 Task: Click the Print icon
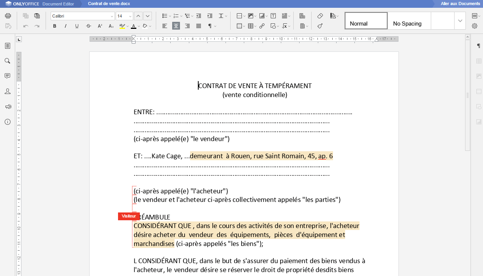(8, 16)
